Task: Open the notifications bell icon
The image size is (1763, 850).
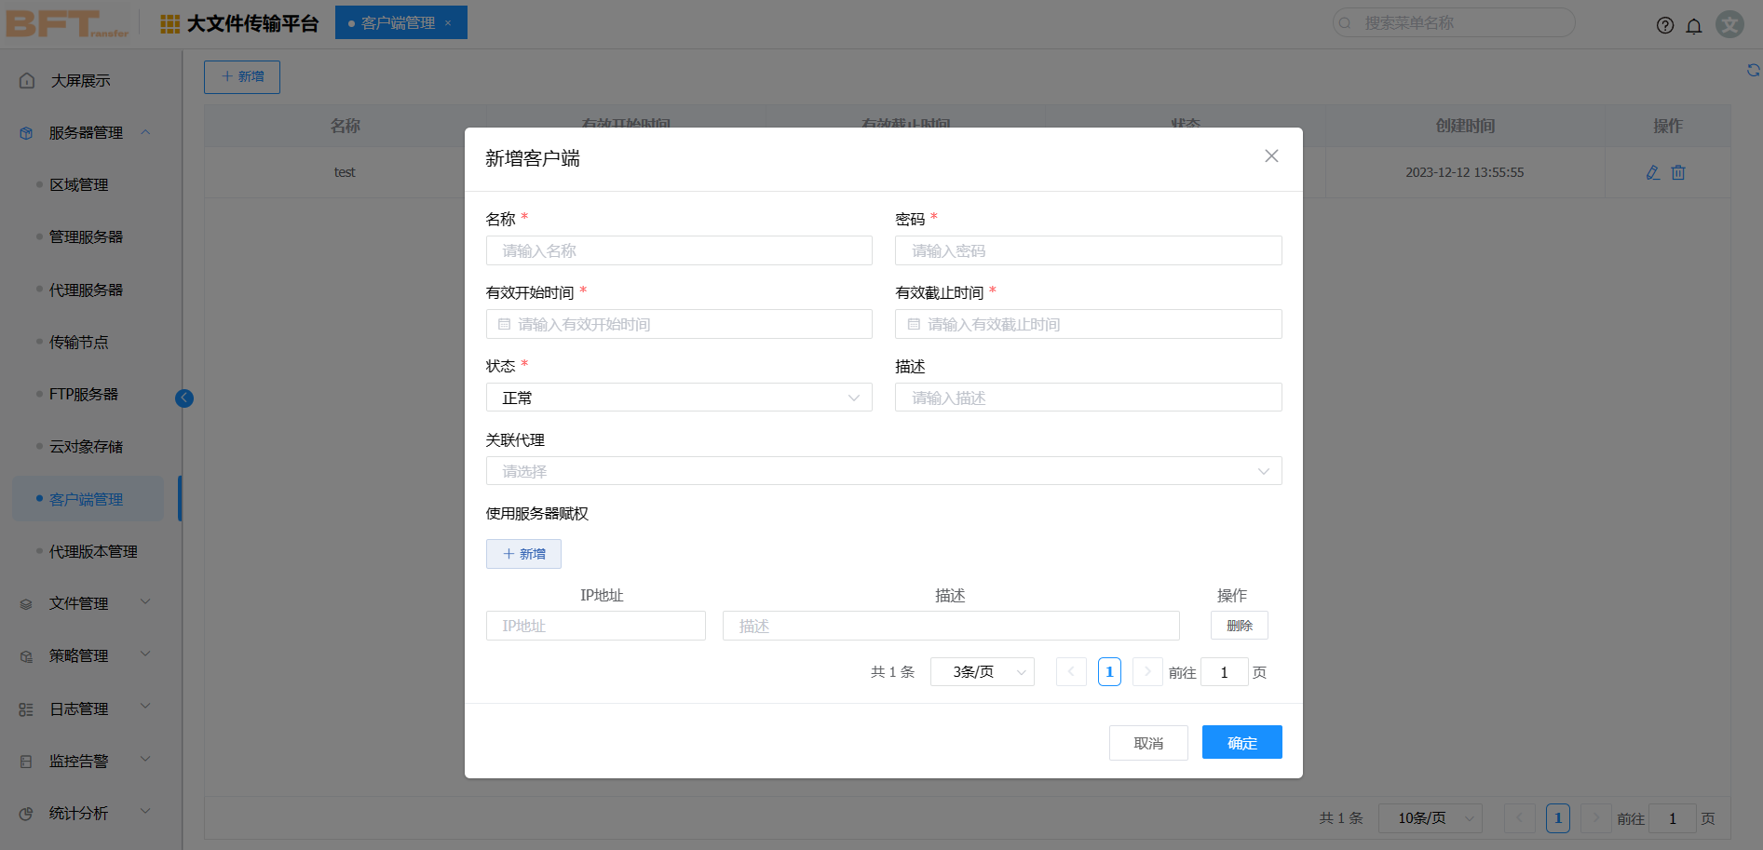Action: click(x=1694, y=25)
